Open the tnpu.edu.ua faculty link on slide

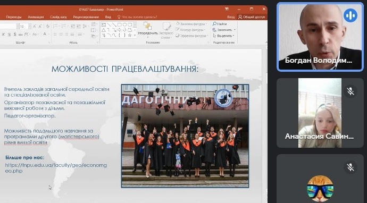(56, 168)
